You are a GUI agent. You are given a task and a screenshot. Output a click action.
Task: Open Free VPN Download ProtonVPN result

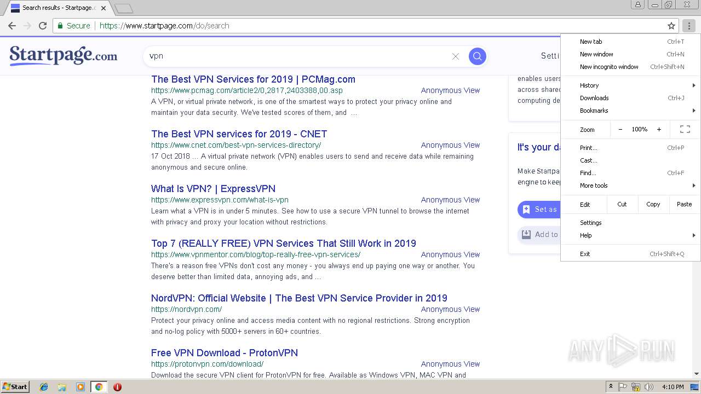(225, 353)
